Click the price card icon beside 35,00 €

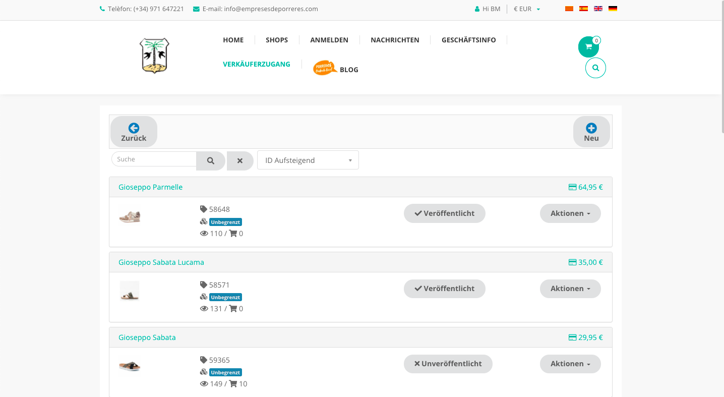pyautogui.click(x=573, y=262)
